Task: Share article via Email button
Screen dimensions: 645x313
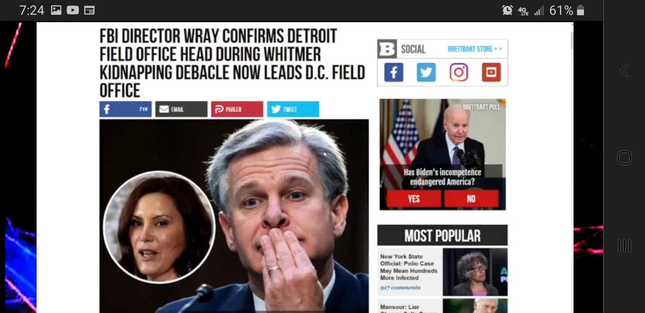Action: (181, 109)
